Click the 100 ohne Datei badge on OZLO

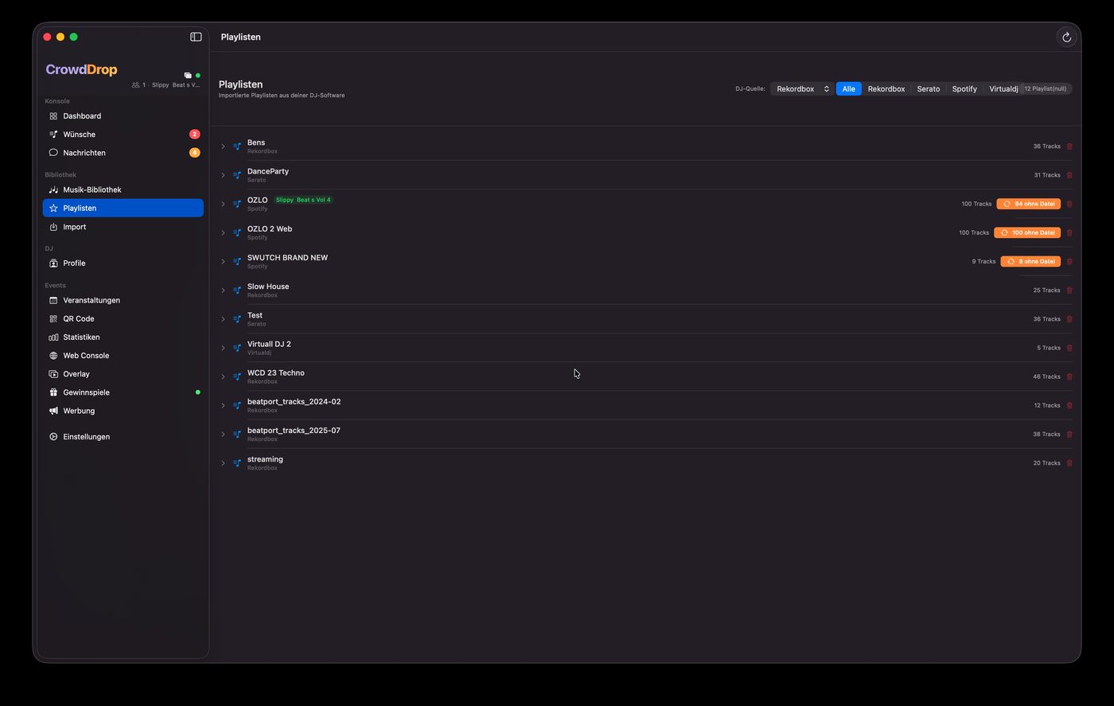(x=1026, y=232)
